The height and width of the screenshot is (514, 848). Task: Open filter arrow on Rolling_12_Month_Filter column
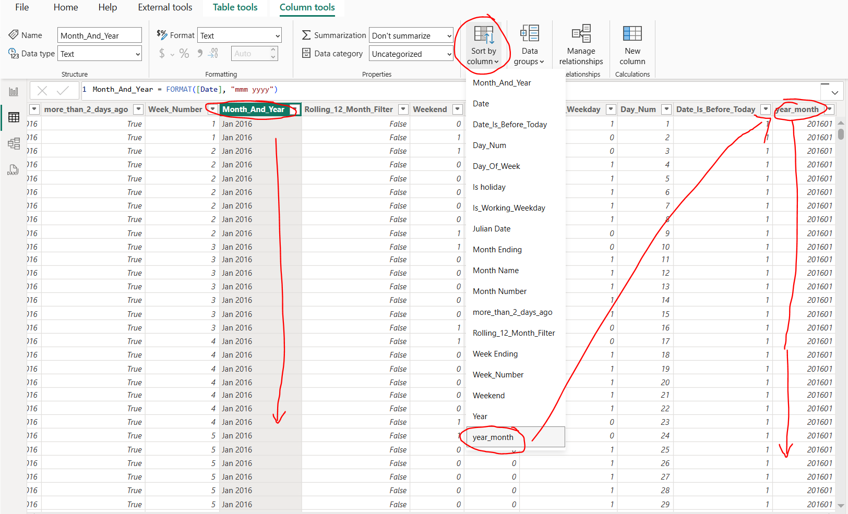pos(403,109)
